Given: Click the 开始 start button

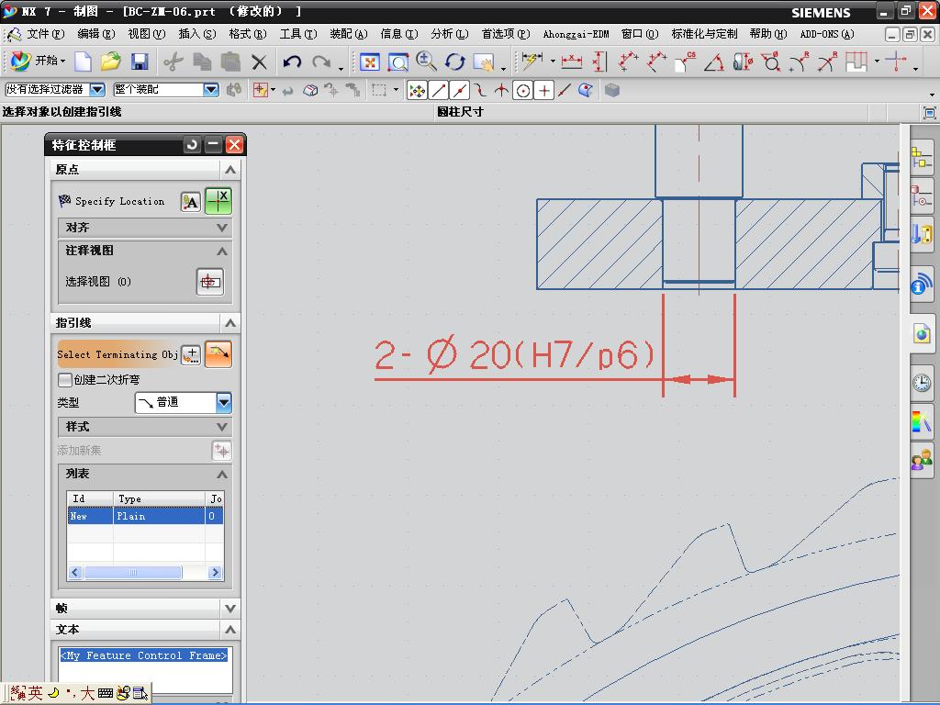Looking at the screenshot, I should [37, 62].
